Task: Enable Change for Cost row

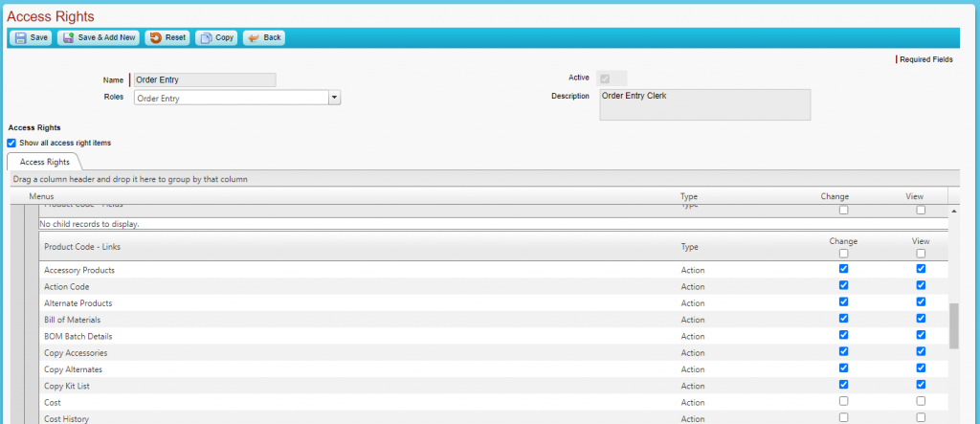Action: pyautogui.click(x=844, y=401)
